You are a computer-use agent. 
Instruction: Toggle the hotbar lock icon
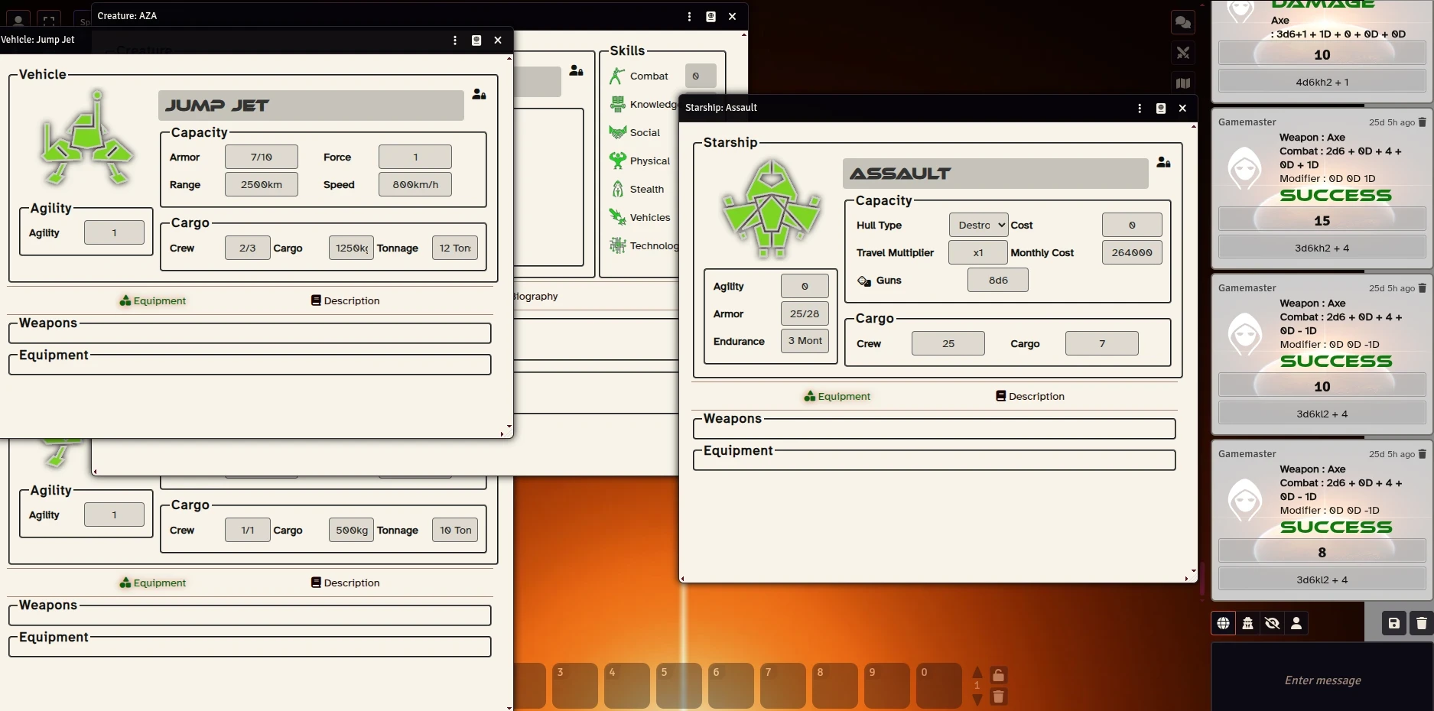[x=998, y=675]
